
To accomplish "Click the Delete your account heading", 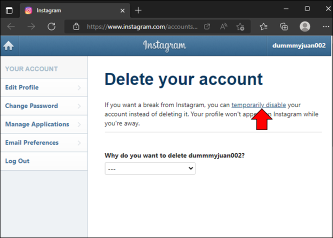I will point(183,79).
